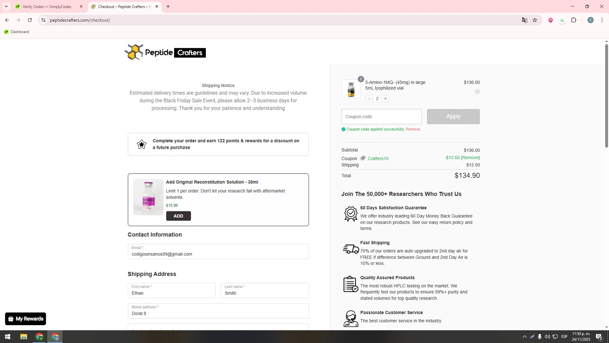
Task: Bookmark this page with star icon
Action: (x=535, y=20)
